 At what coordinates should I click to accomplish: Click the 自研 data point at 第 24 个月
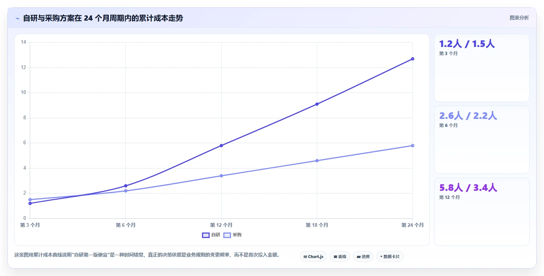(x=412, y=59)
